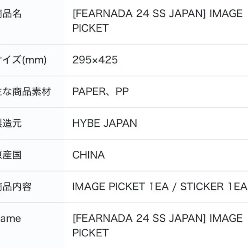The image size is (248, 248).
Task: Select the CHINA country of origin value
Action: click(x=88, y=155)
